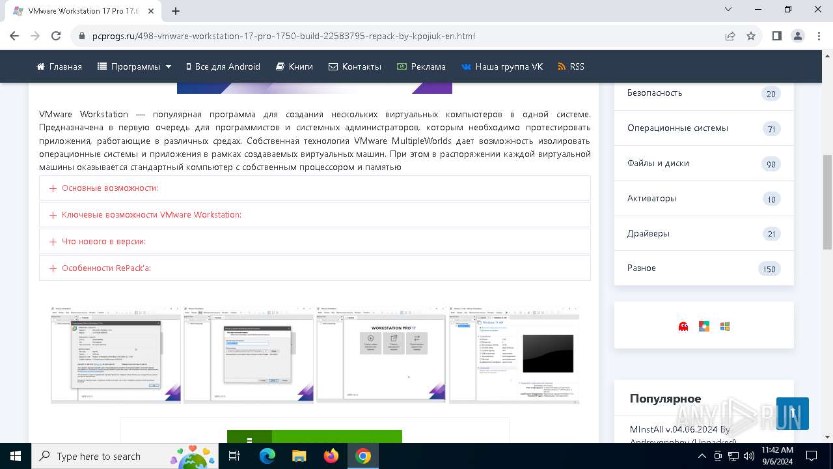Click the colorful square icon in sidebar
The image size is (833, 469).
[x=704, y=326]
